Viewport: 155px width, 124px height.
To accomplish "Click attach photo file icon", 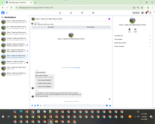I will [x=35, y=105].
